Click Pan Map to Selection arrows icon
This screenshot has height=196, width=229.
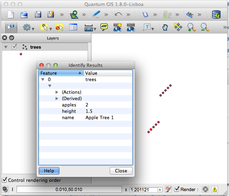tap(178, 27)
